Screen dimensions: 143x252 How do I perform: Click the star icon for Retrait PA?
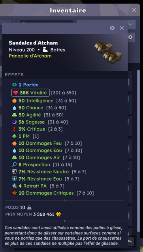click(14, 186)
